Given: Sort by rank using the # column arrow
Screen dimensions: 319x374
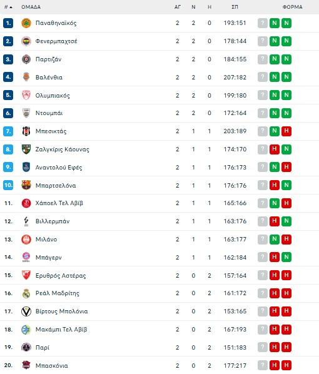Looking at the screenshot, I should point(8,7).
